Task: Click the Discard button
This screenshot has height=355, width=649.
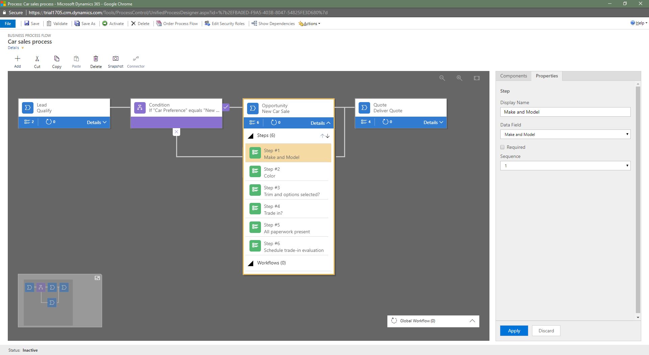Action: point(546,331)
